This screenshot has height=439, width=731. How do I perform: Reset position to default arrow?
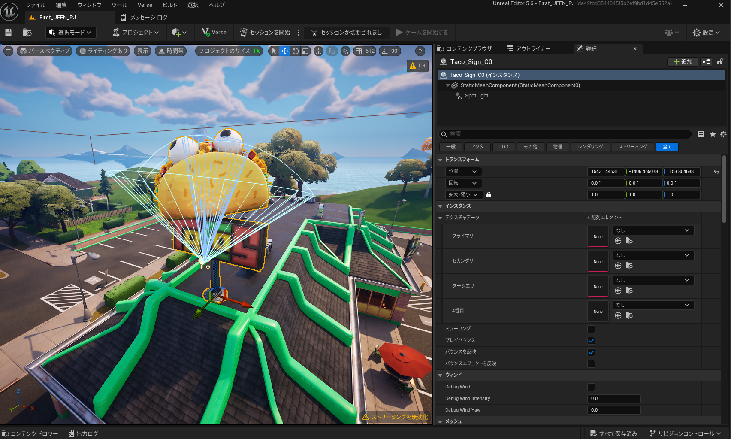click(716, 172)
